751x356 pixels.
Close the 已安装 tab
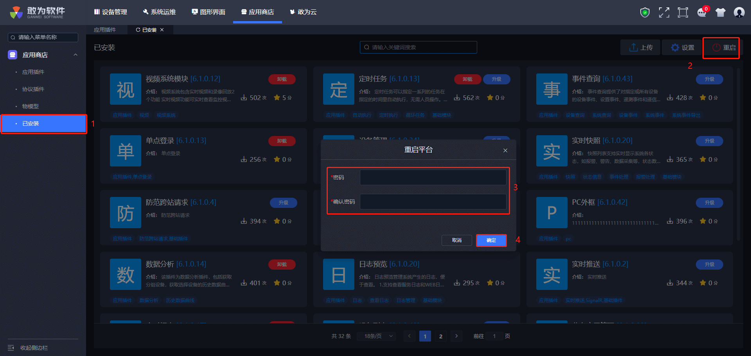coord(162,30)
